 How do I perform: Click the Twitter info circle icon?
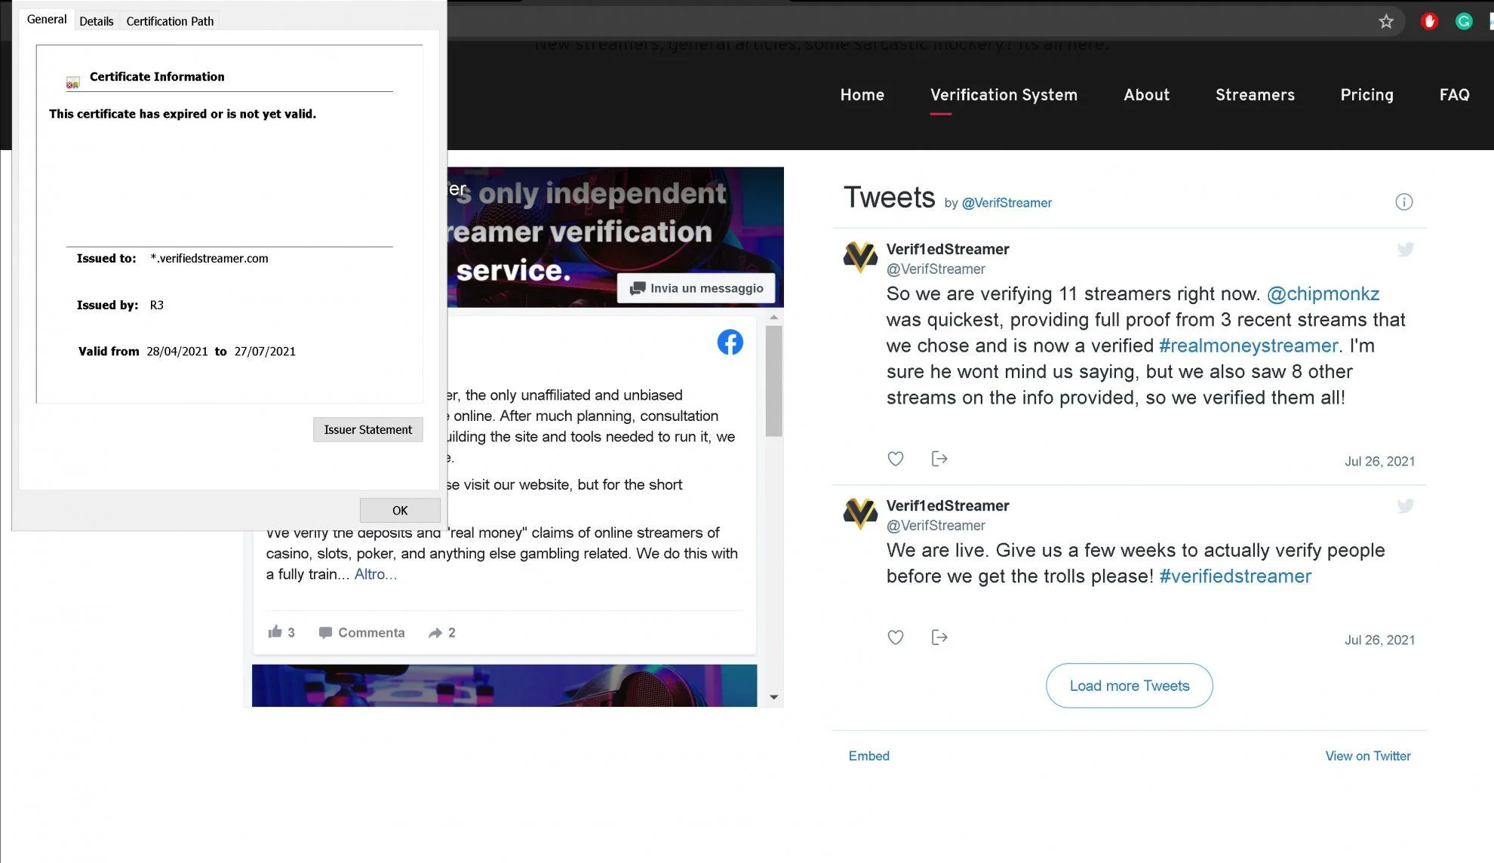coord(1403,201)
